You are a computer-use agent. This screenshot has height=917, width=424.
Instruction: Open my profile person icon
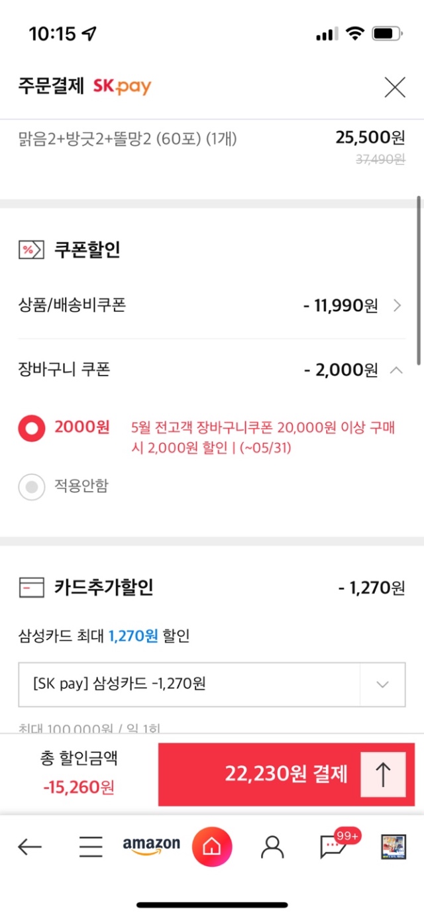coord(272,846)
